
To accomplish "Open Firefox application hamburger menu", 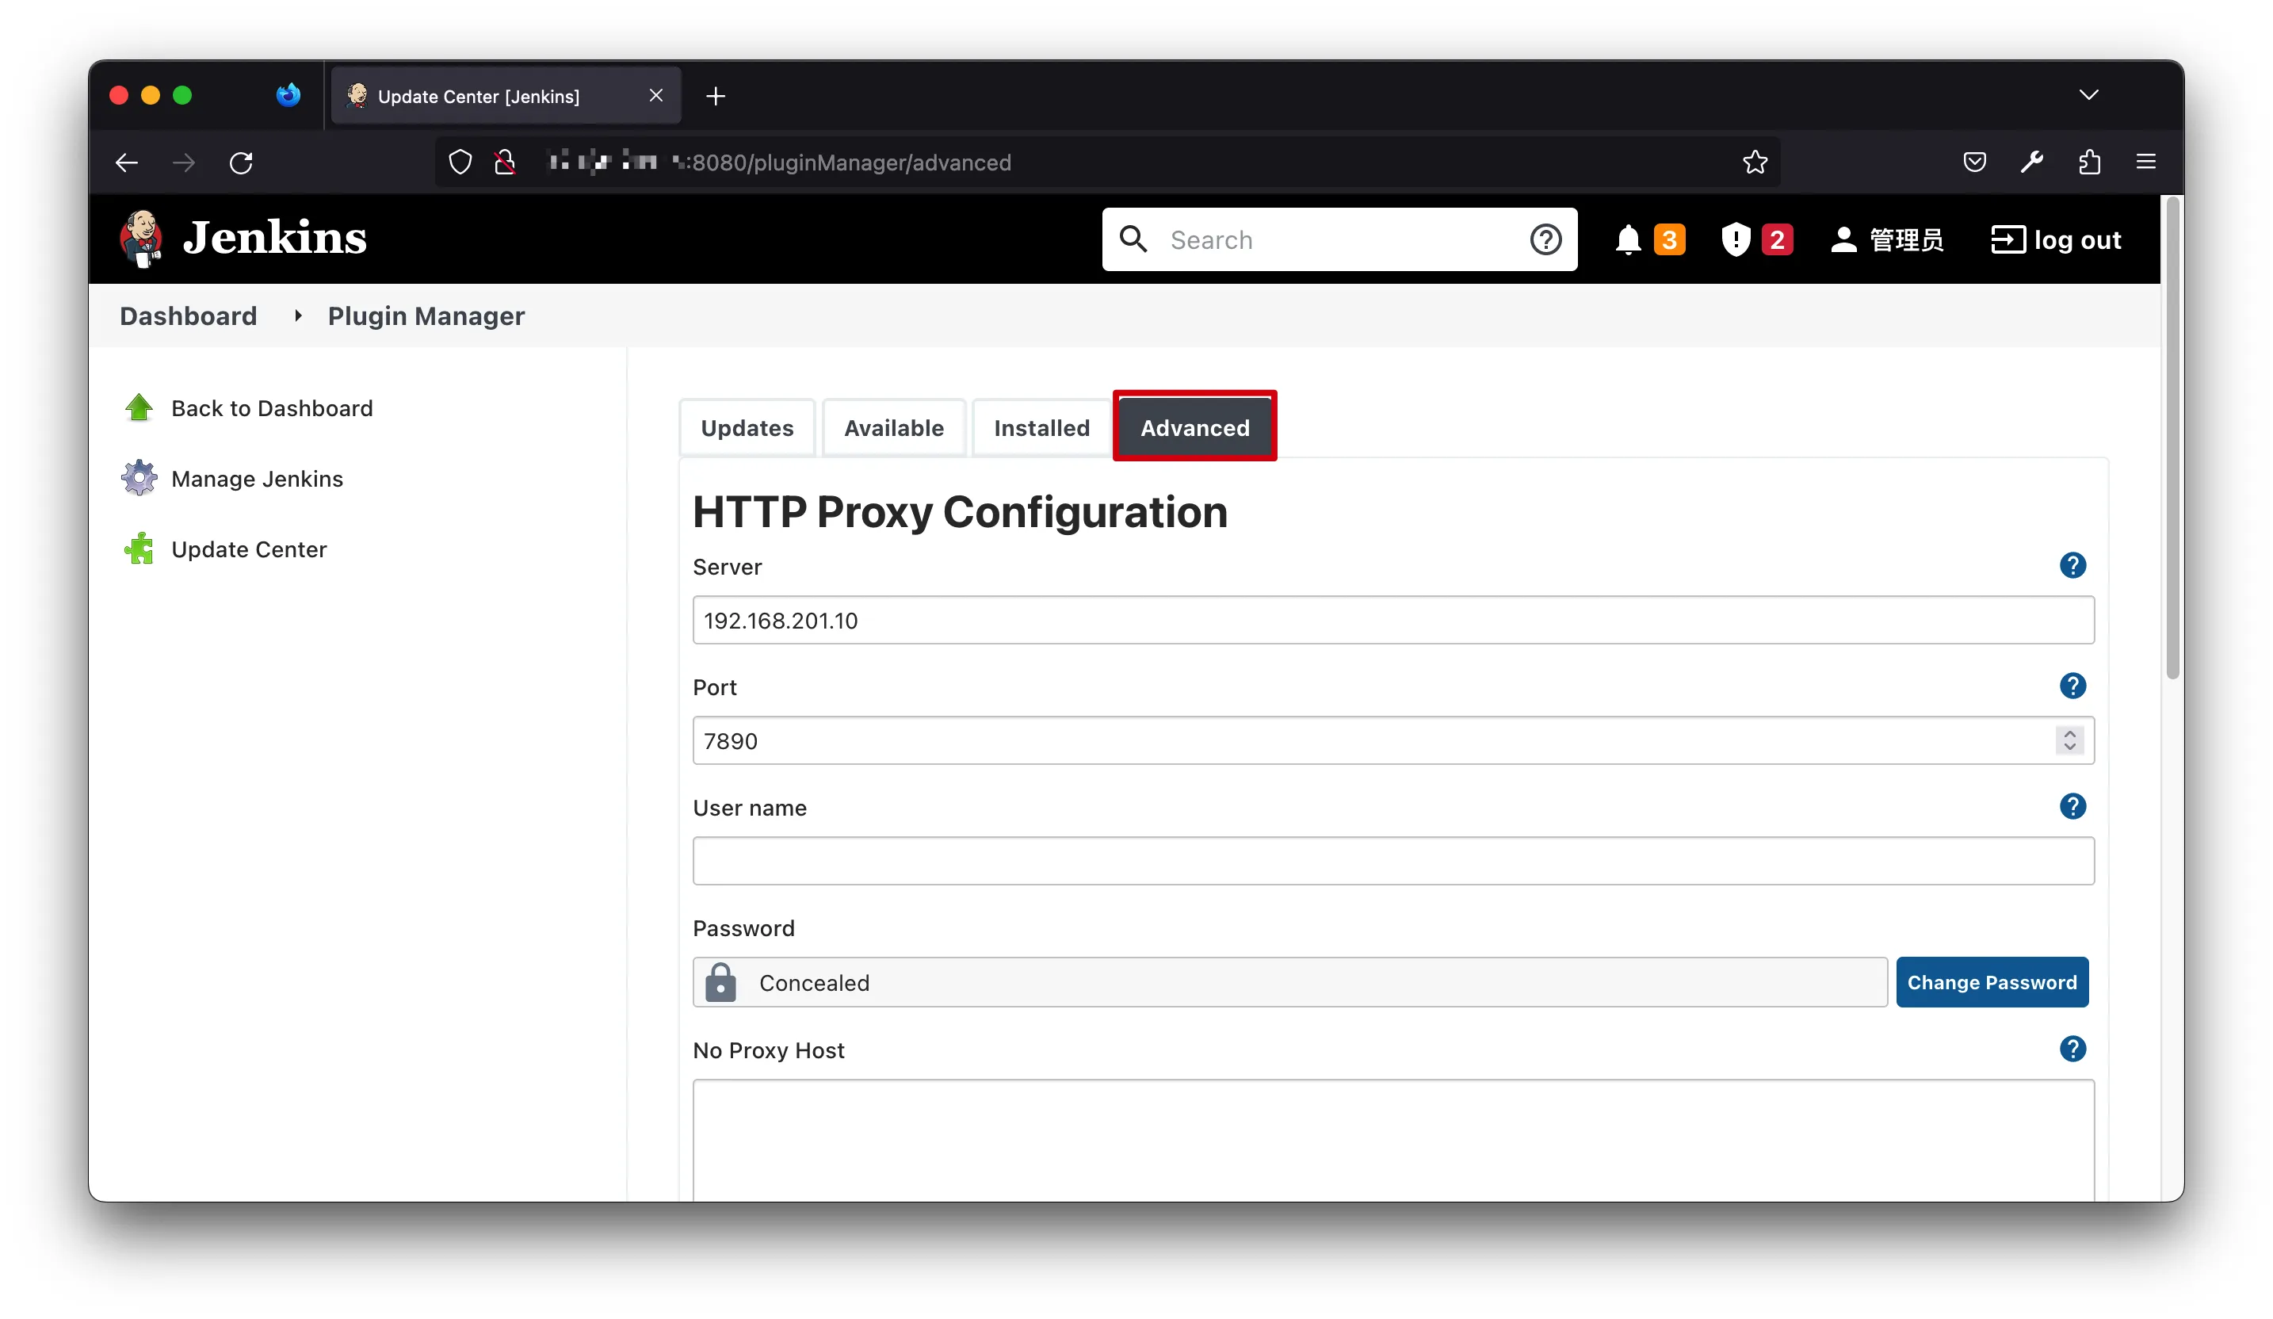I will click(x=2146, y=162).
